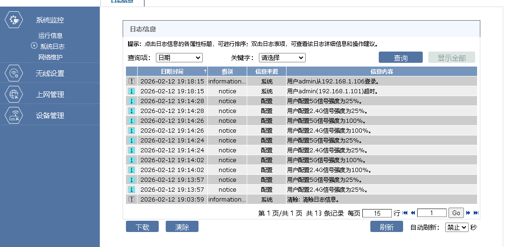The width and height of the screenshot is (522, 247).
Task: Sort logs by the 日期时间 column header
Action: [172, 71]
